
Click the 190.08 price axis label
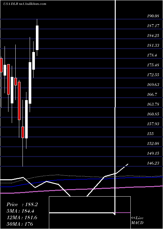(153, 16)
